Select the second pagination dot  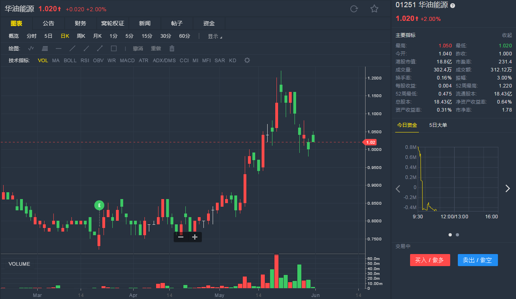coord(457,235)
